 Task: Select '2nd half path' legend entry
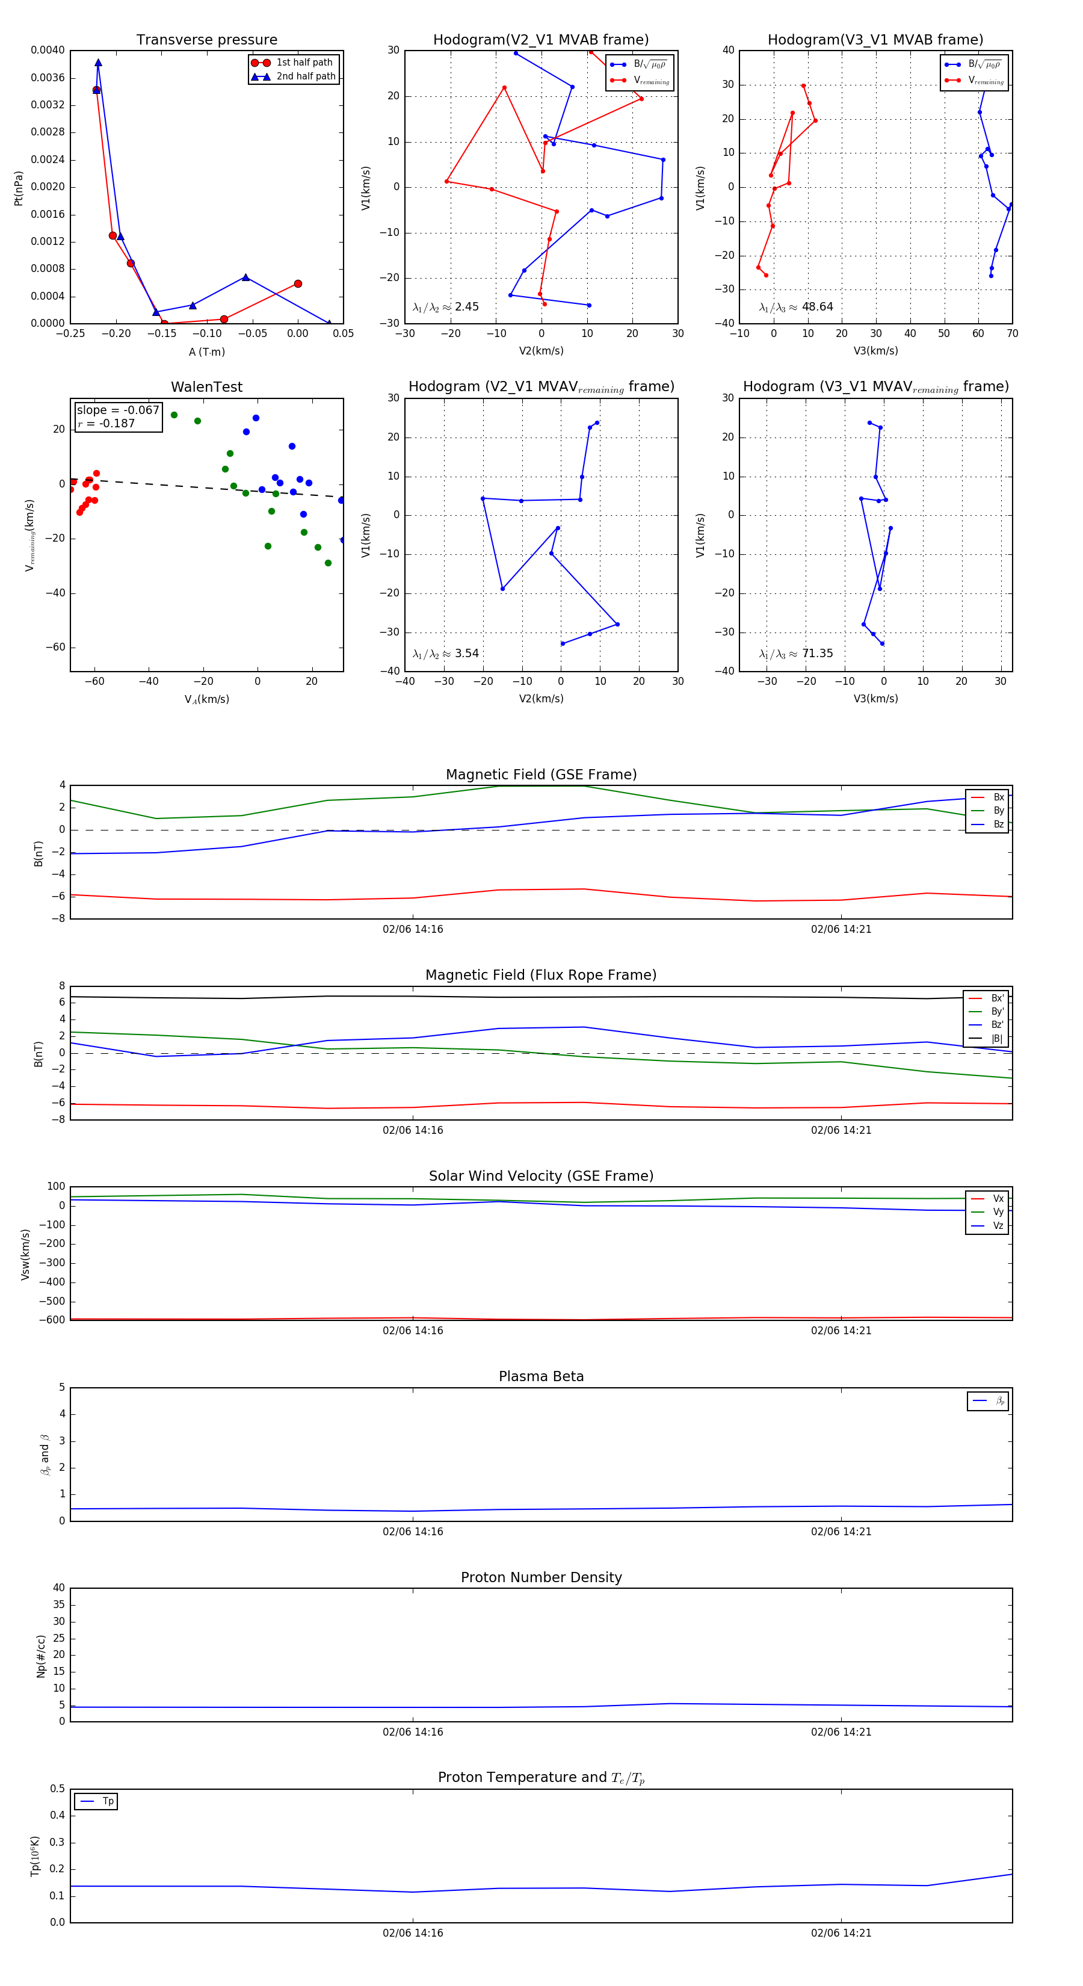293,76
